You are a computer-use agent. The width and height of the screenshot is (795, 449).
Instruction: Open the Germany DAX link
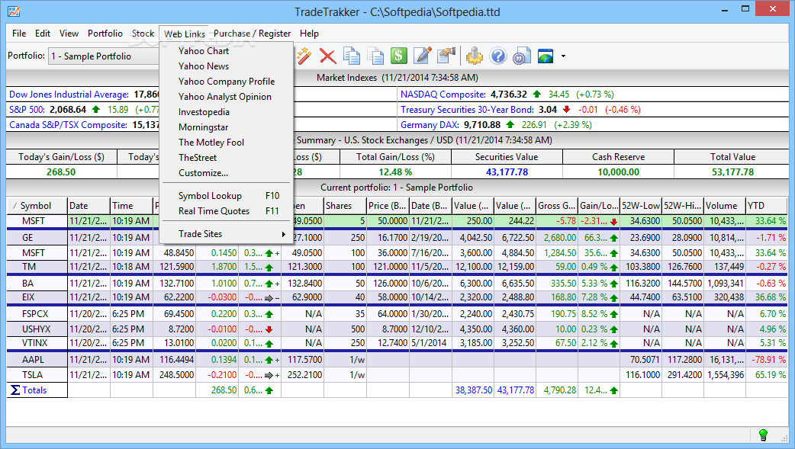pos(430,125)
